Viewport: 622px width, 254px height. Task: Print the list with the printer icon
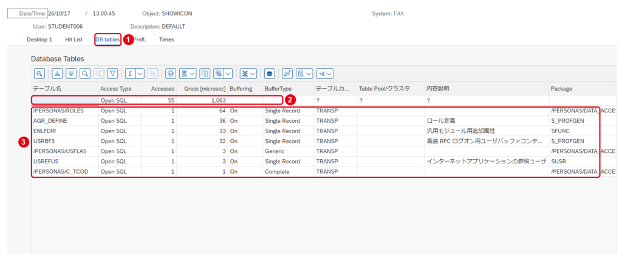point(171,74)
